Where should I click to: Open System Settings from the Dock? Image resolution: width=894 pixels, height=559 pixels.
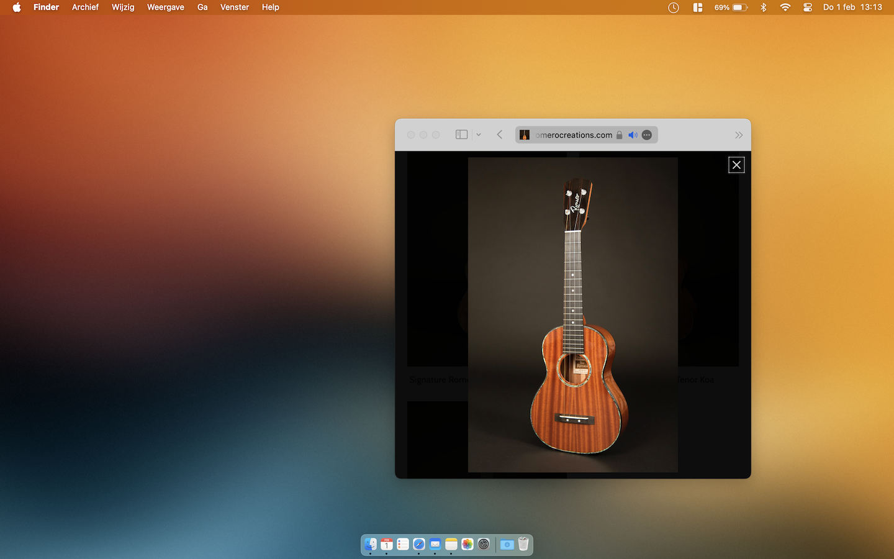click(484, 544)
